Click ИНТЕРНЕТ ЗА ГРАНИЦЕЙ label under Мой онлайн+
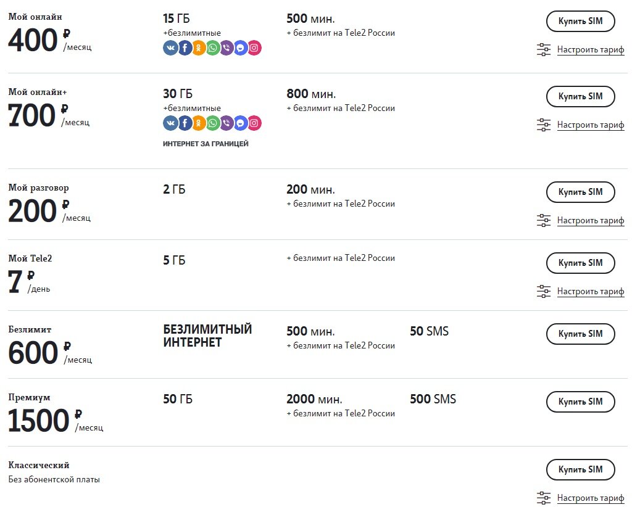 coord(206,144)
